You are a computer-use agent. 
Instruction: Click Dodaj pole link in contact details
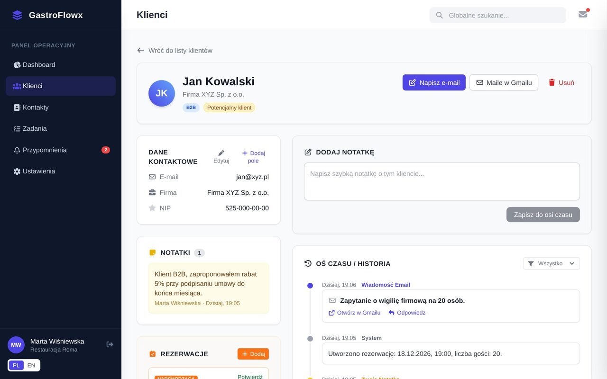coord(253,157)
